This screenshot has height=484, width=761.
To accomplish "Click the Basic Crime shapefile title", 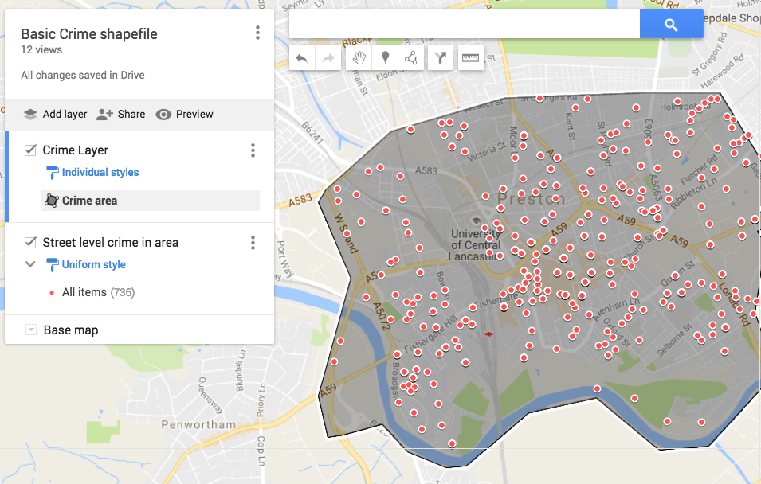I will [x=89, y=34].
